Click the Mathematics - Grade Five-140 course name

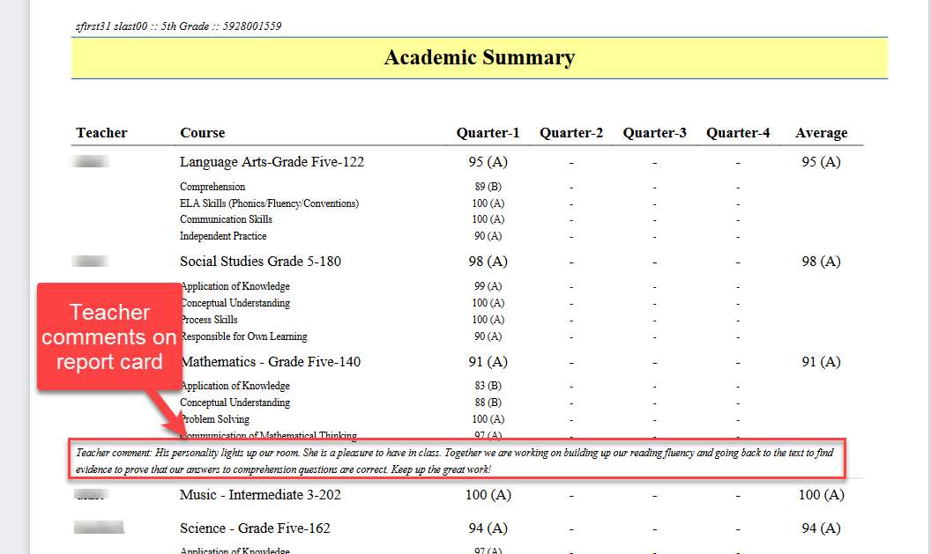pyautogui.click(x=271, y=362)
